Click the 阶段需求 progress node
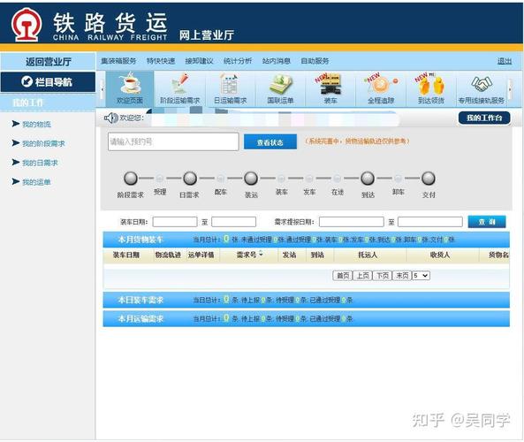 [x=131, y=179]
